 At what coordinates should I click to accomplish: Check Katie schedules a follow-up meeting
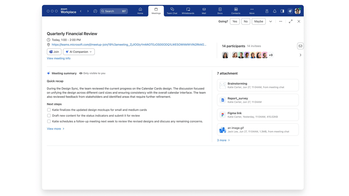49,121
